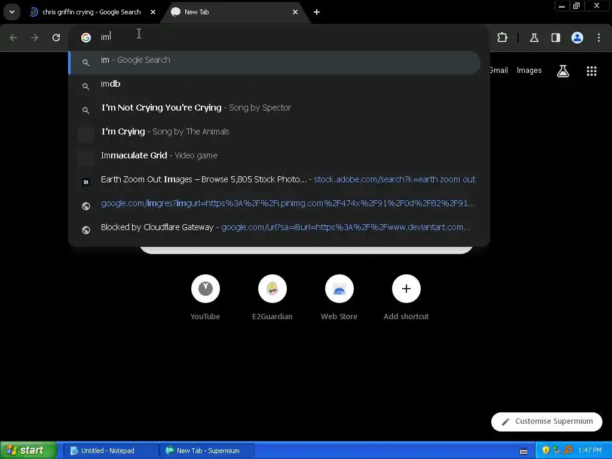612x459 pixels.
Task: Open the profile avatar icon
Action: [577, 38]
